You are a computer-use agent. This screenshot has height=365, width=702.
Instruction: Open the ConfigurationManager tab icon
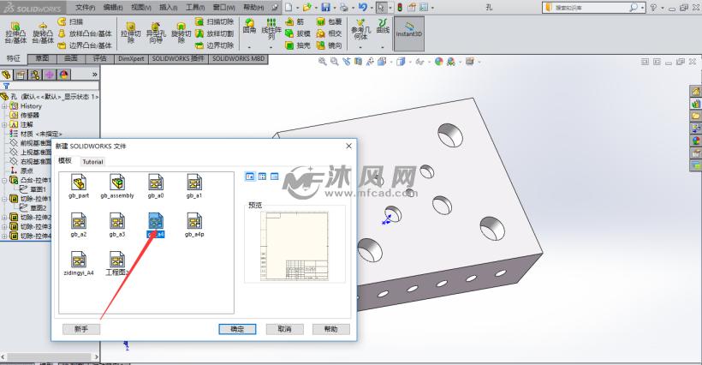click(35, 75)
